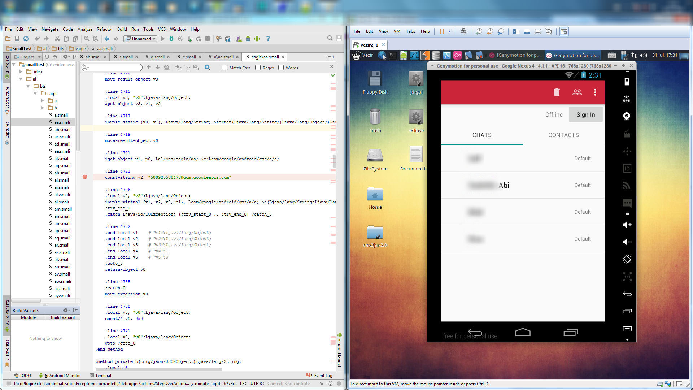Open the Refactor menu
The image size is (693, 390).
click(x=104, y=29)
